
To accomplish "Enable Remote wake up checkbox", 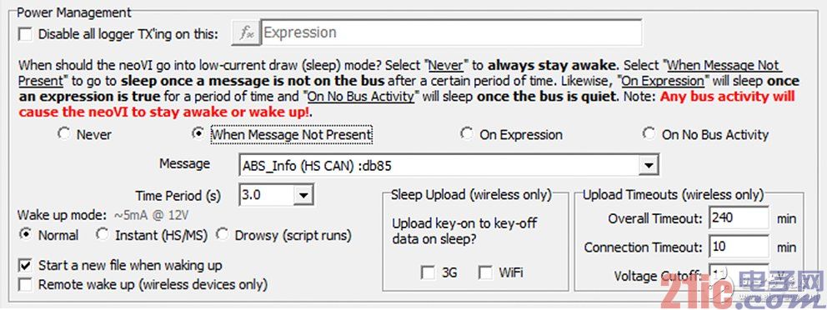I will tap(25, 285).
